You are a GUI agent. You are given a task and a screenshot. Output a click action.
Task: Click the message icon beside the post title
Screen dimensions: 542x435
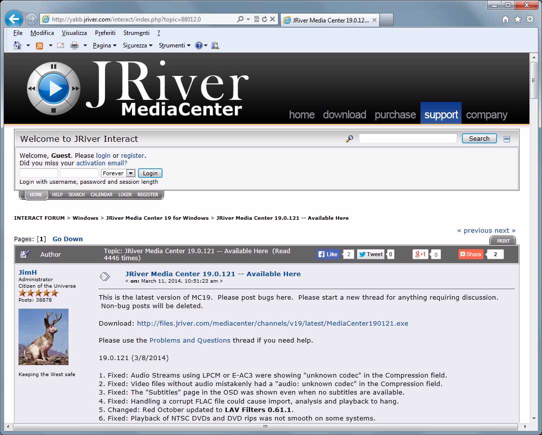[104, 276]
